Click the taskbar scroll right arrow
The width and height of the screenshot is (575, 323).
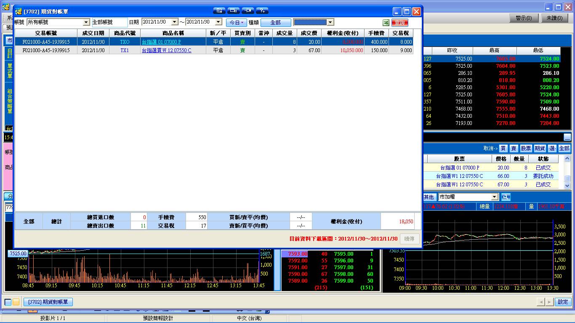[549, 302]
